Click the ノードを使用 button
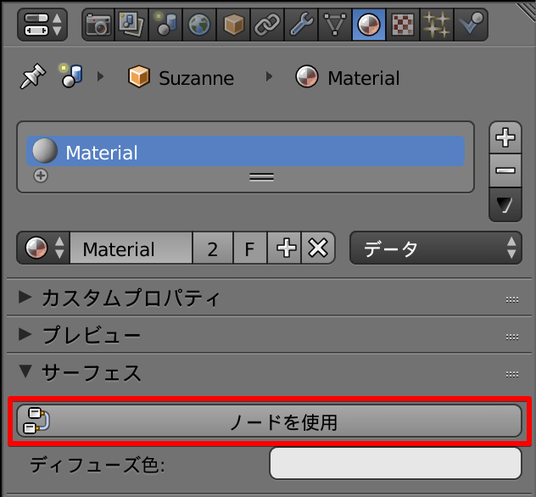This screenshot has width=536, height=497. (x=270, y=422)
